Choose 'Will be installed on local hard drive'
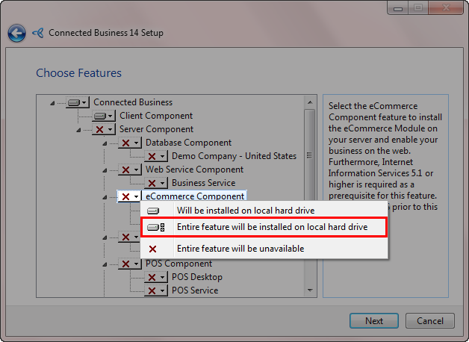The image size is (469, 342). point(264,211)
